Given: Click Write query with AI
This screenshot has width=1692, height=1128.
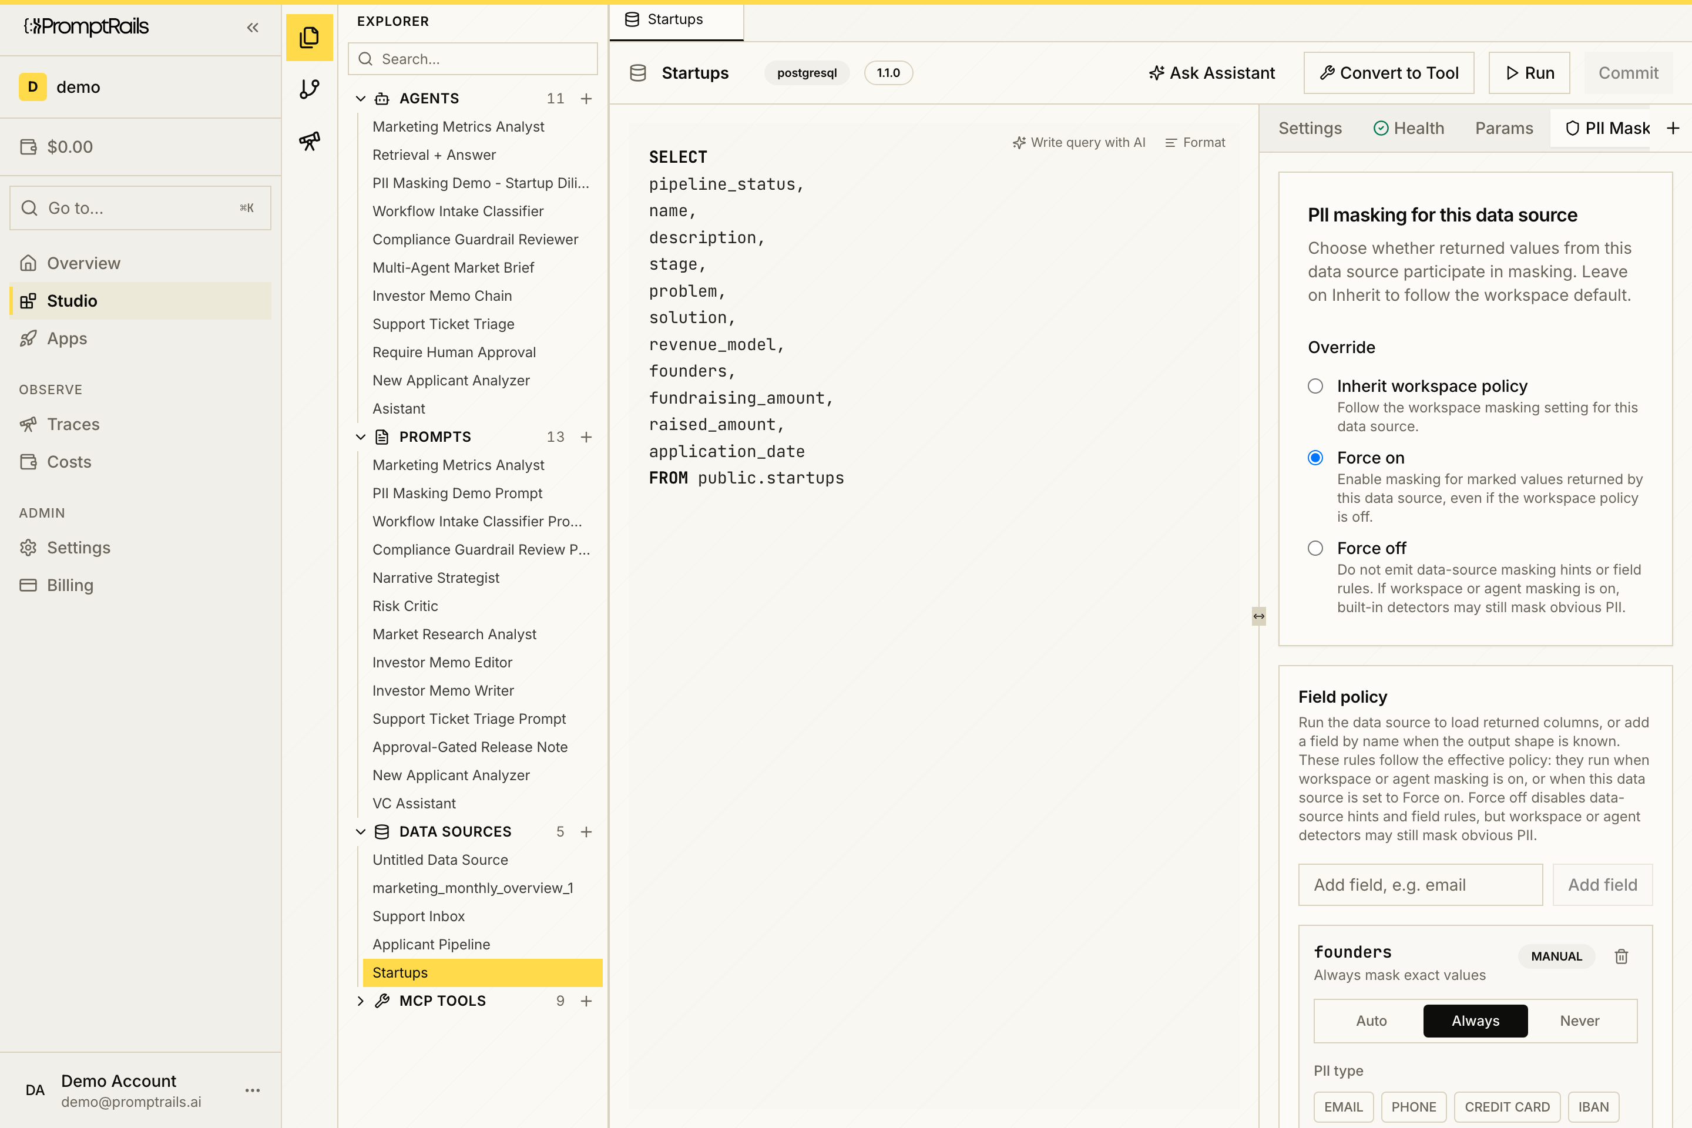Looking at the screenshot, I should pos(1079,142).
